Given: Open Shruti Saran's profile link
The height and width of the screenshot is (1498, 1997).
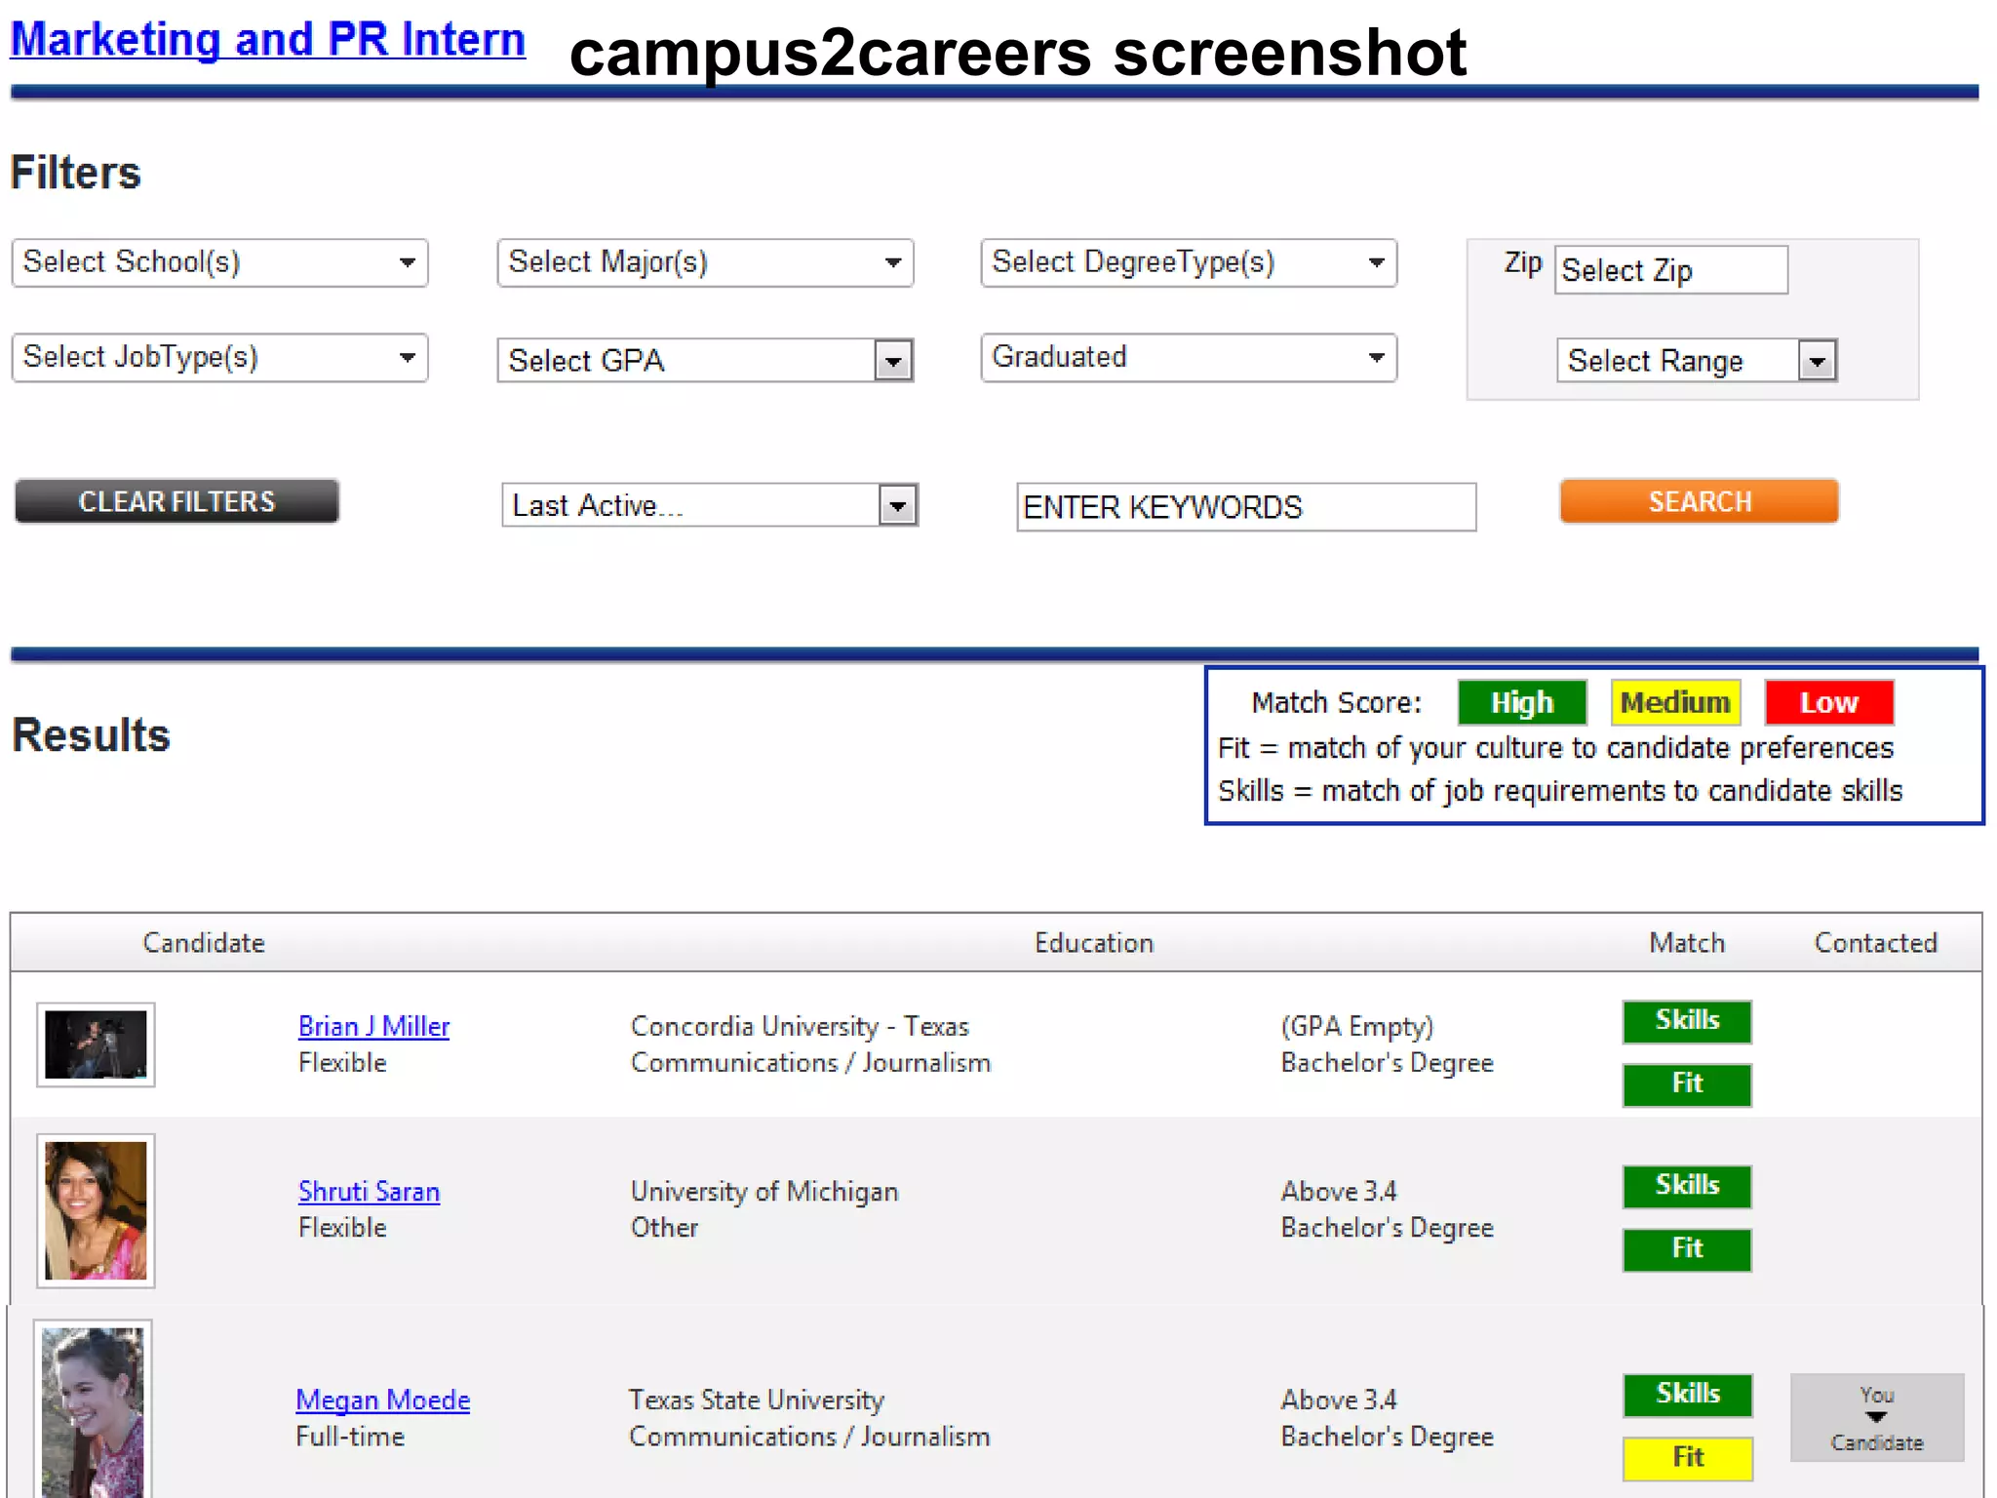Looking at the screenshot, I should coord(369,1191).
